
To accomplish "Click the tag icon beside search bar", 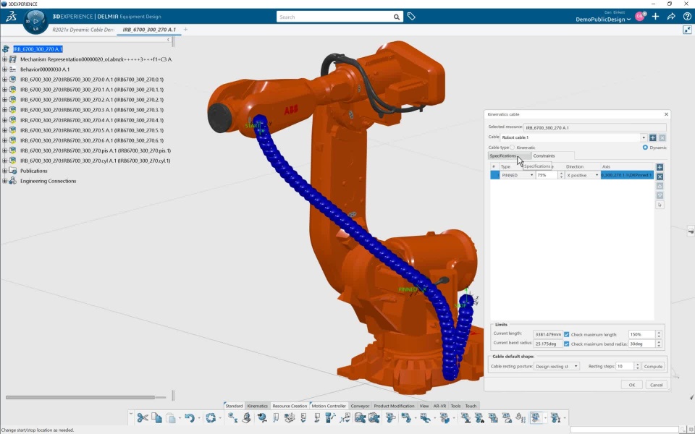I will [x=411, y=17].
